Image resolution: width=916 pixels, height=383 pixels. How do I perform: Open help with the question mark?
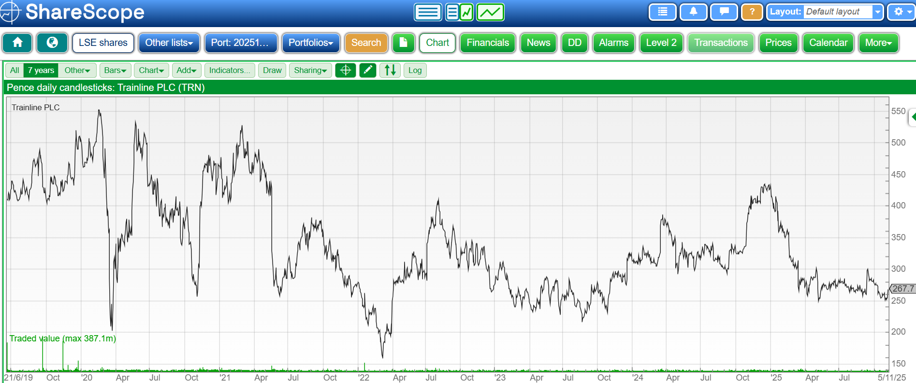coord(752,12)
